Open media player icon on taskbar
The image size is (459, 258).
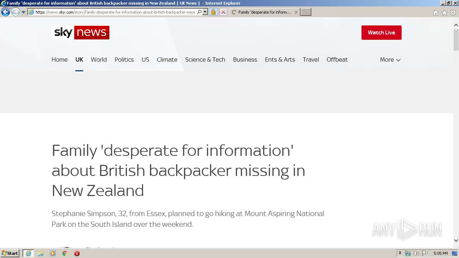click(53, 253)
